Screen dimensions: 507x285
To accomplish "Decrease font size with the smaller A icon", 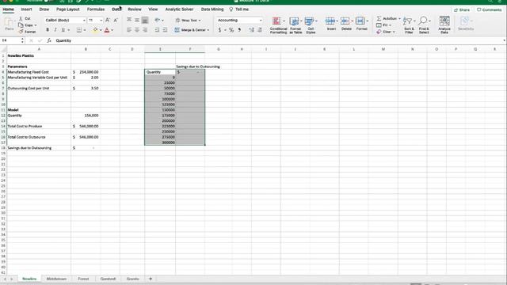I will click(x=116, y=20).
